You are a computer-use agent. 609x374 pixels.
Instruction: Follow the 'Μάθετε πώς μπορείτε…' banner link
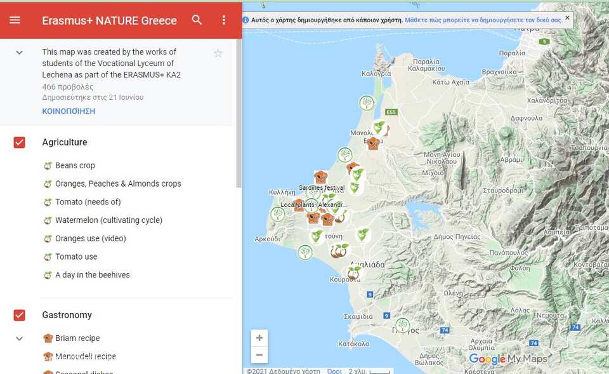[x=483, y=20]
